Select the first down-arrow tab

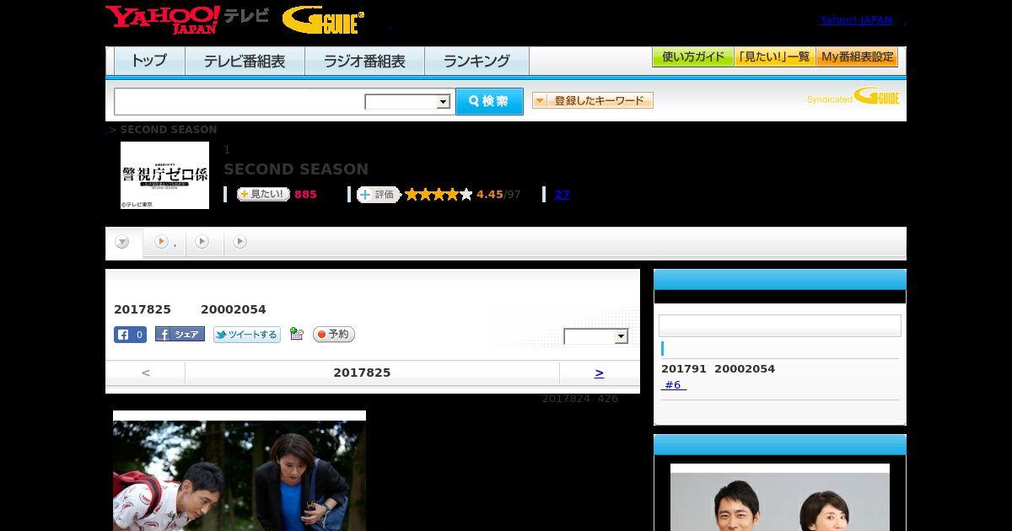tap(123, 243)
